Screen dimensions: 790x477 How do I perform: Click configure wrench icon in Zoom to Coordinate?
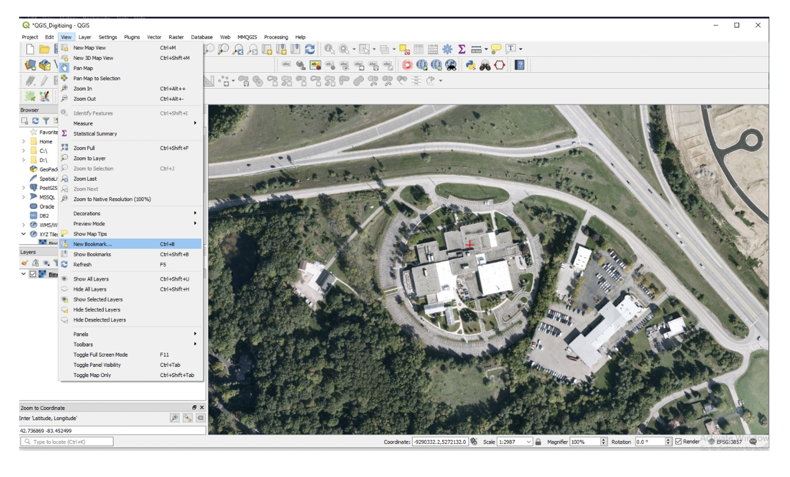tap(188, 418)
